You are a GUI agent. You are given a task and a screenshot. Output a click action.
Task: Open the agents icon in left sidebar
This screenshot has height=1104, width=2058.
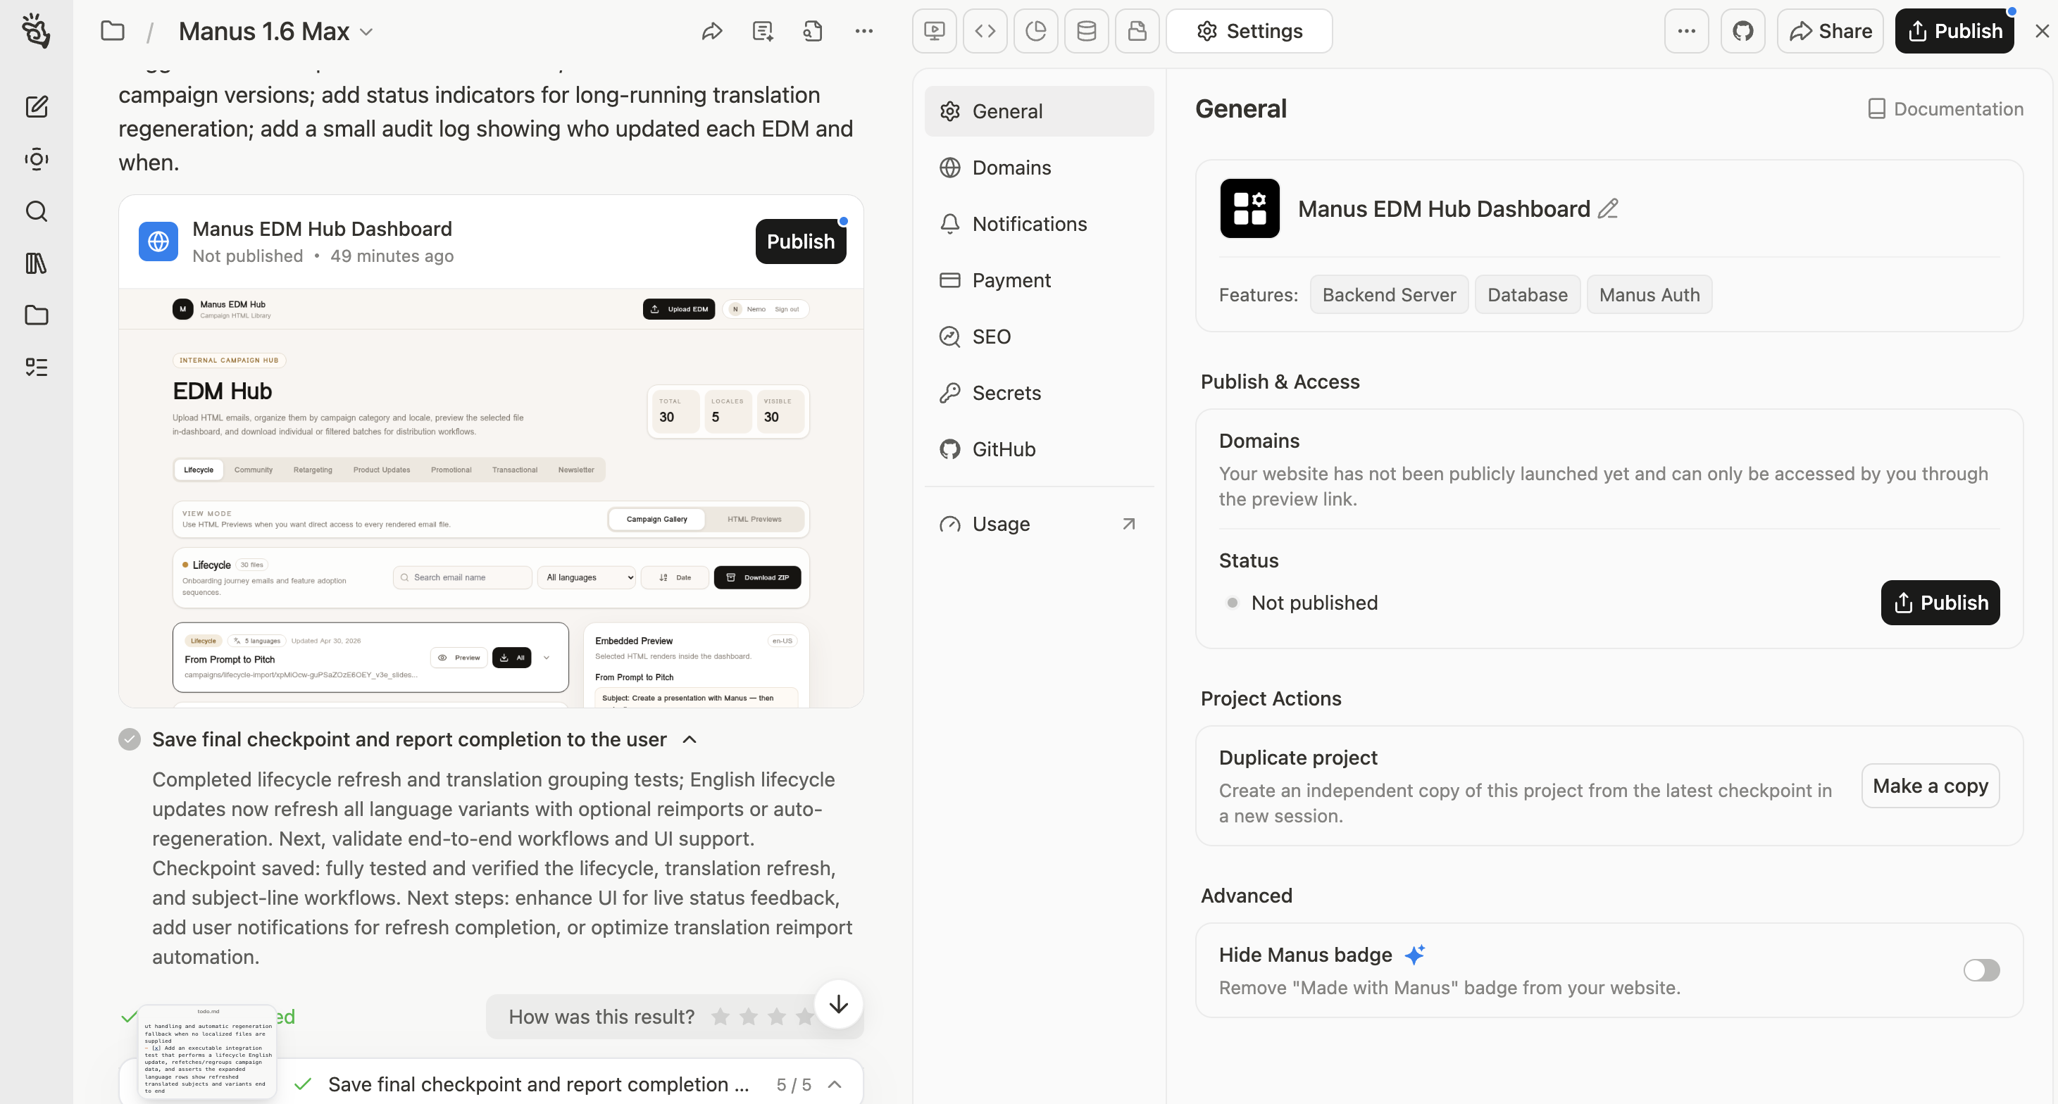[37, 159]
